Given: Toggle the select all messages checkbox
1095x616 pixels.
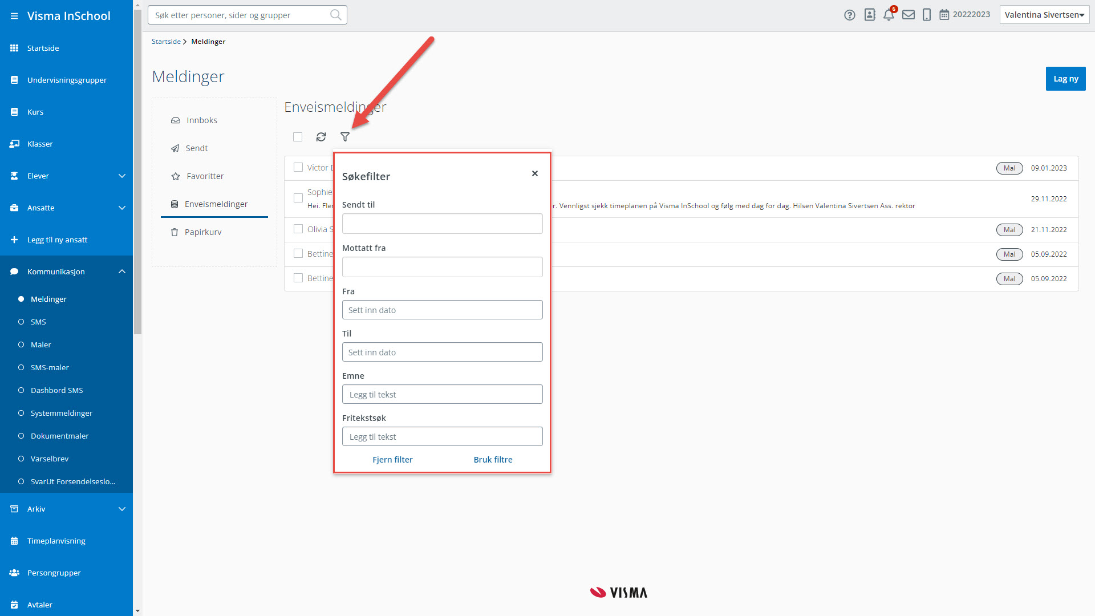Looking at the screenshot, I should pyautogui.click(x=298, y=137).
